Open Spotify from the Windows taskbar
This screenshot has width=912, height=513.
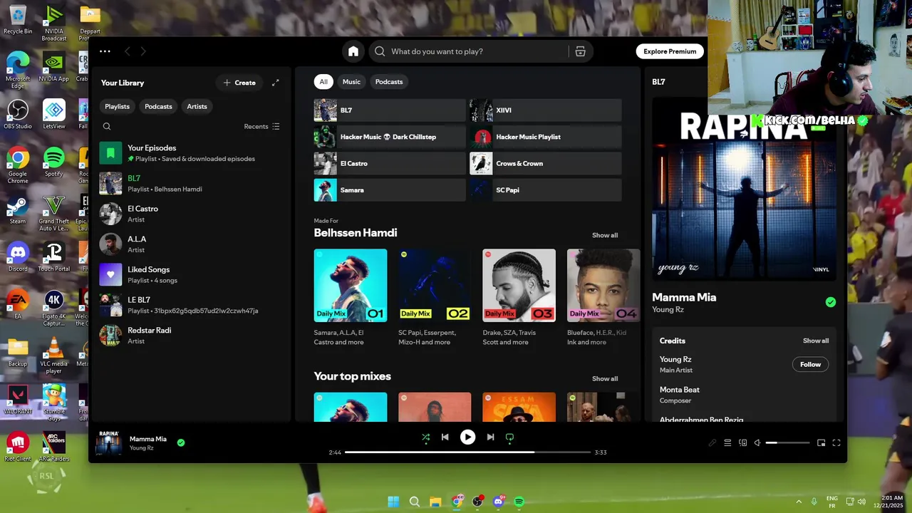[519, 502]
